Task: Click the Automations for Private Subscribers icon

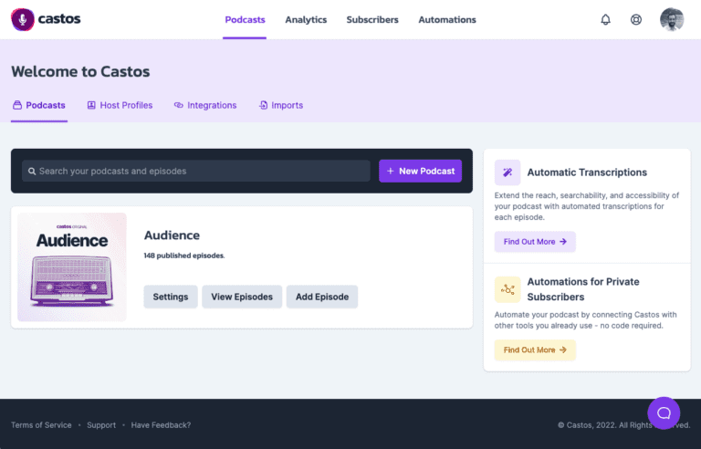Action: 507,289
